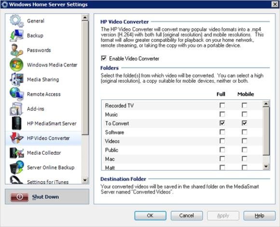Open the General settings page
Viewport: 280px width, 227px height.
36,21
